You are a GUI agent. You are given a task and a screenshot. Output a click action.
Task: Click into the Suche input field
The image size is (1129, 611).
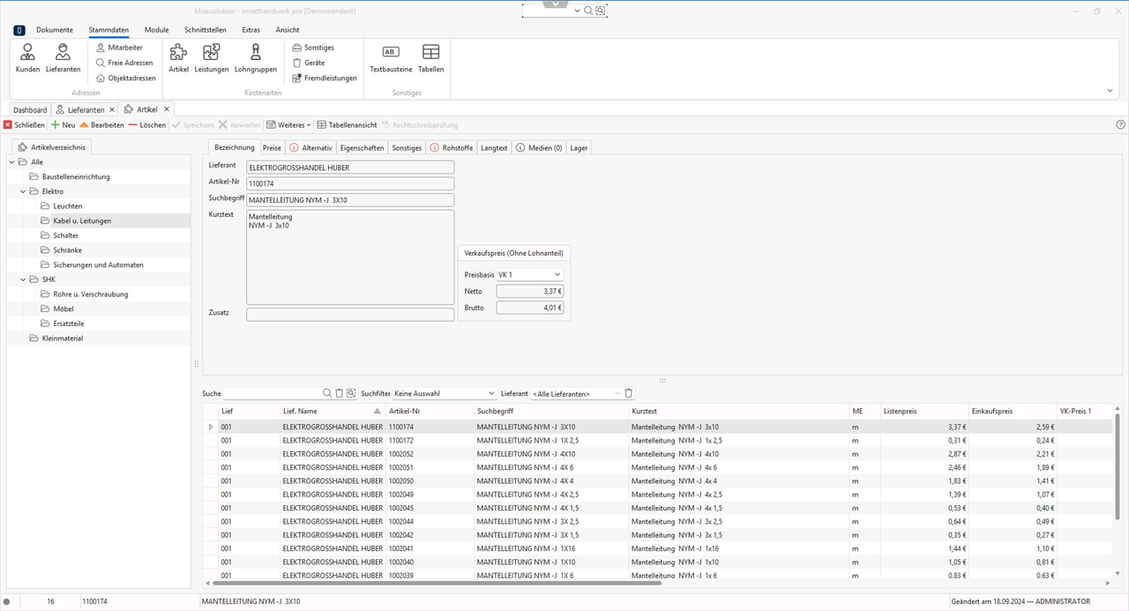[x=273, y=393]
